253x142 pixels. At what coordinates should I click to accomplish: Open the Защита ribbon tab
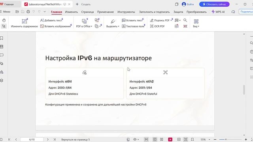click(x=178, y=12)
